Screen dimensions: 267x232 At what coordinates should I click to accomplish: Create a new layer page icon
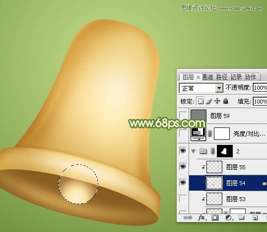click(255, 218)
